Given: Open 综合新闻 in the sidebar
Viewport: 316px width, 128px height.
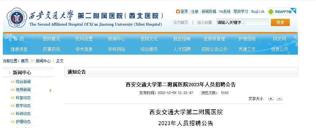Looking at the screenshot, I should pyautogui.click(x=23, y=82).
